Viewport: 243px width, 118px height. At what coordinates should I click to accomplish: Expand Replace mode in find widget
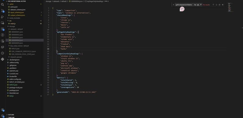point(173,5)
